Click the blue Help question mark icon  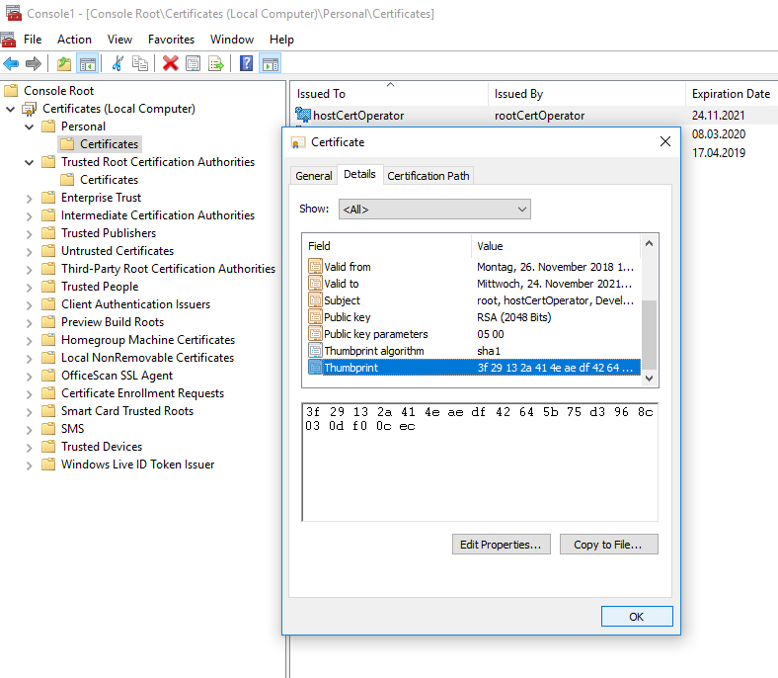pyautogui.click(x=246, y=63)
